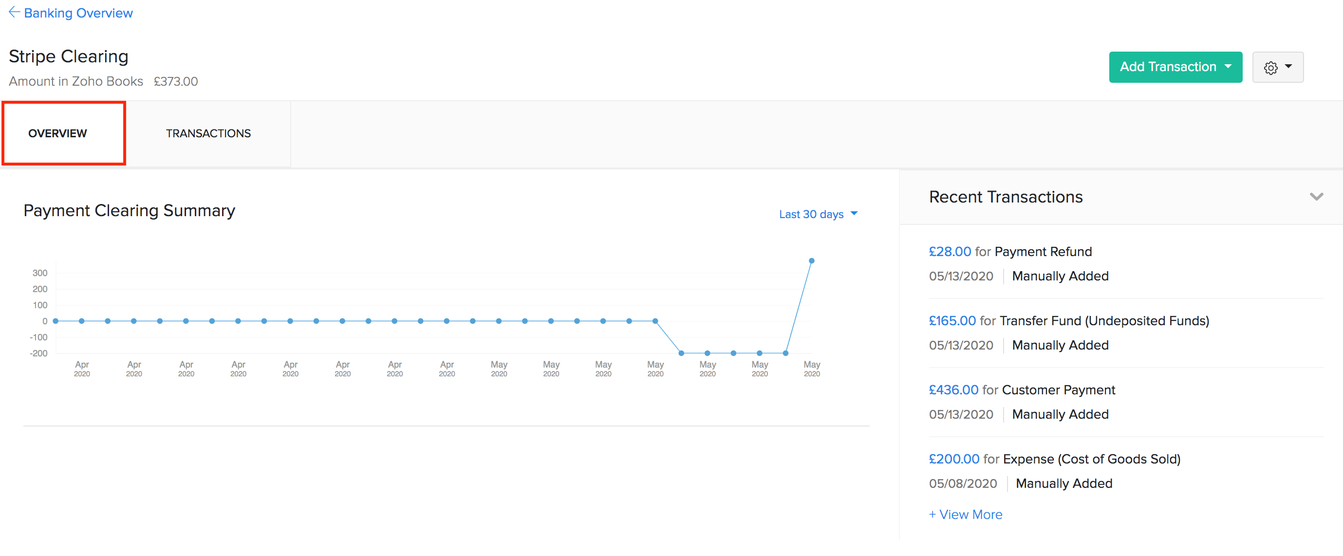Image resolution: width=1343 pixels, height=556 pixels.
Task: Switch to the Transactions tab
Action: (x=208, y=133)
